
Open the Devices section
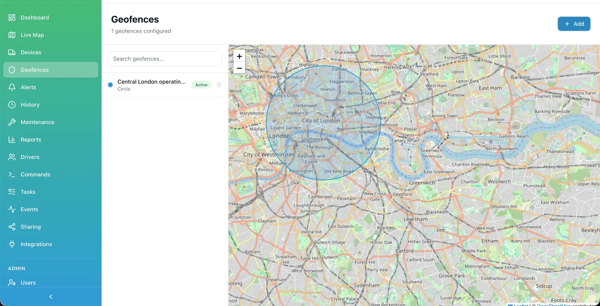51,52
